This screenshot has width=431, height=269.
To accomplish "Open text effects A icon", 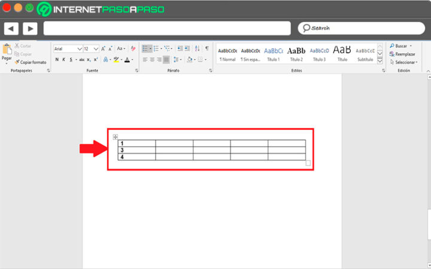I will click(x=105, y=60).
